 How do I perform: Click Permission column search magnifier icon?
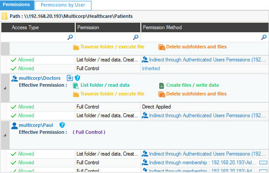tap(136, 37)
